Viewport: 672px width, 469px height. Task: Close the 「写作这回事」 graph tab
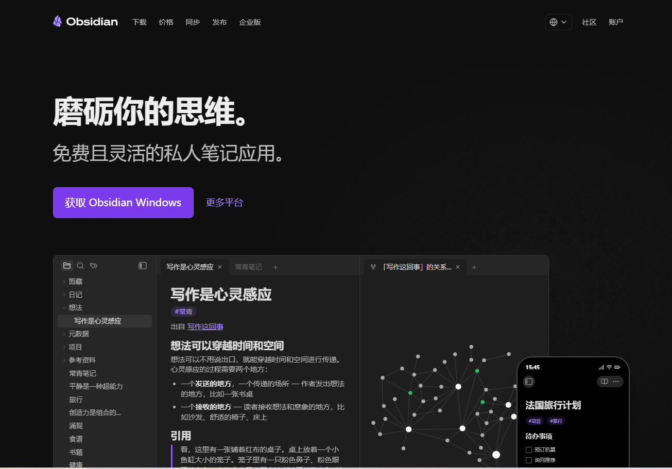coord(458,267)
